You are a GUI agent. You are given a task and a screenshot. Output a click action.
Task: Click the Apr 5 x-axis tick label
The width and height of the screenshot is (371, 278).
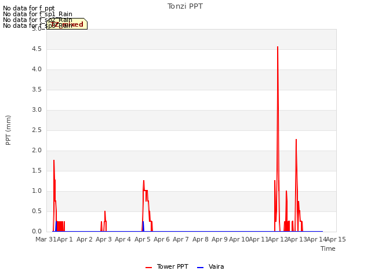coord(143,239)
